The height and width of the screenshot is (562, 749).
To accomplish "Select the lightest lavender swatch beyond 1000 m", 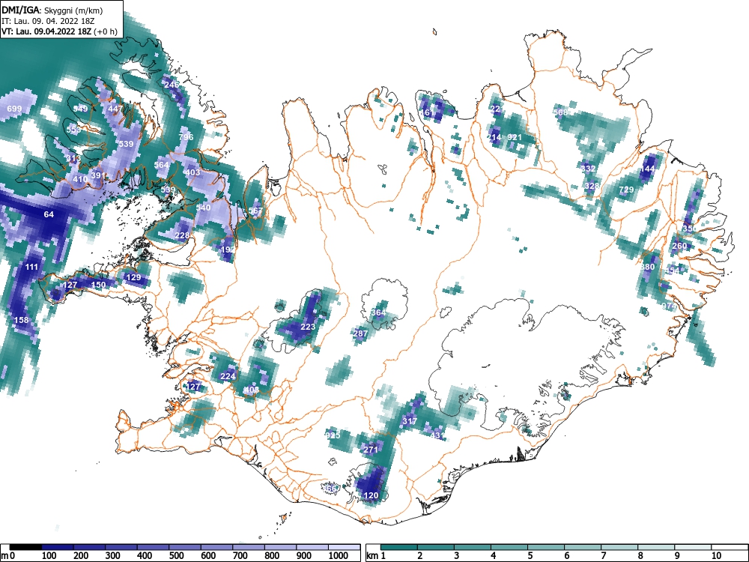I will coord(344,548).
